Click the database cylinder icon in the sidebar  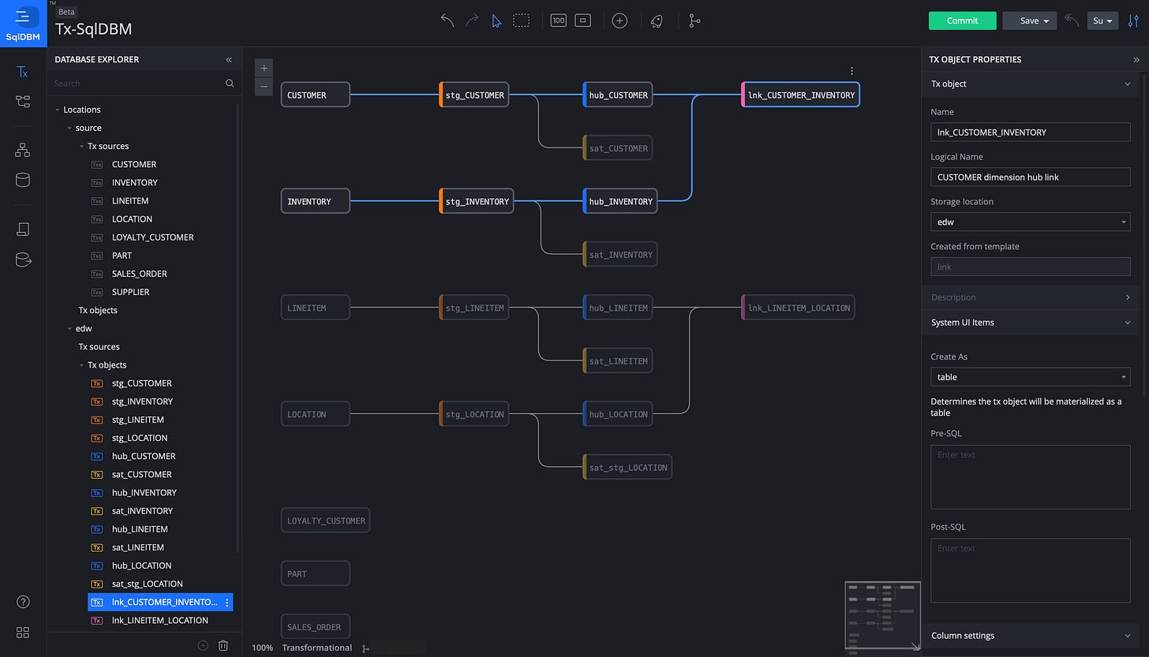[x=23, y=180]
